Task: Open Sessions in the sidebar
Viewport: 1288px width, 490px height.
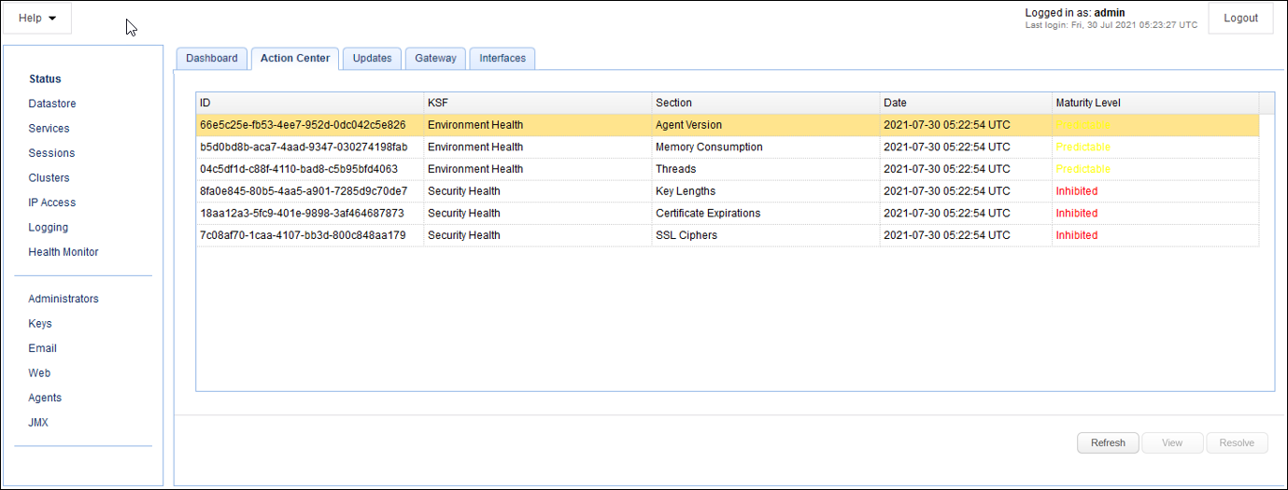Action: pyautogui.click(x=51, y=153)
